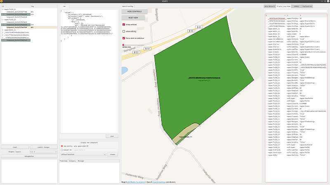Switch to the Triple Live-View tab
Image resolution: width=330 pixels, height=185 pixels.
(283, 6)
